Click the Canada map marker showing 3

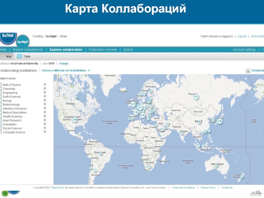coord(76,97)
